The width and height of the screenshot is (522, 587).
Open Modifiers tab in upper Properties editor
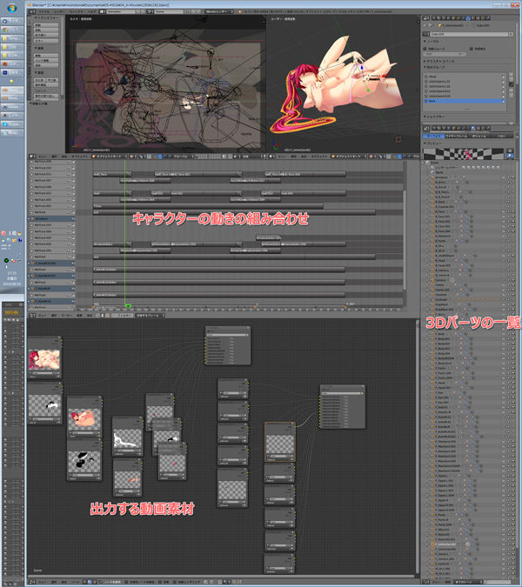(463, 18)
